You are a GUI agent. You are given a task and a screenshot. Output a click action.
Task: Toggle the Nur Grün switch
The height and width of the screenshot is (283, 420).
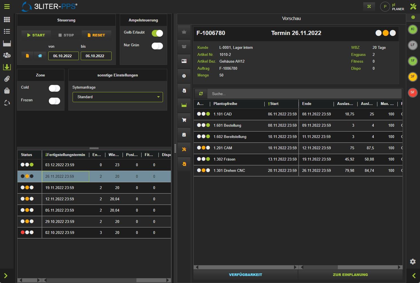coord(157,46)
